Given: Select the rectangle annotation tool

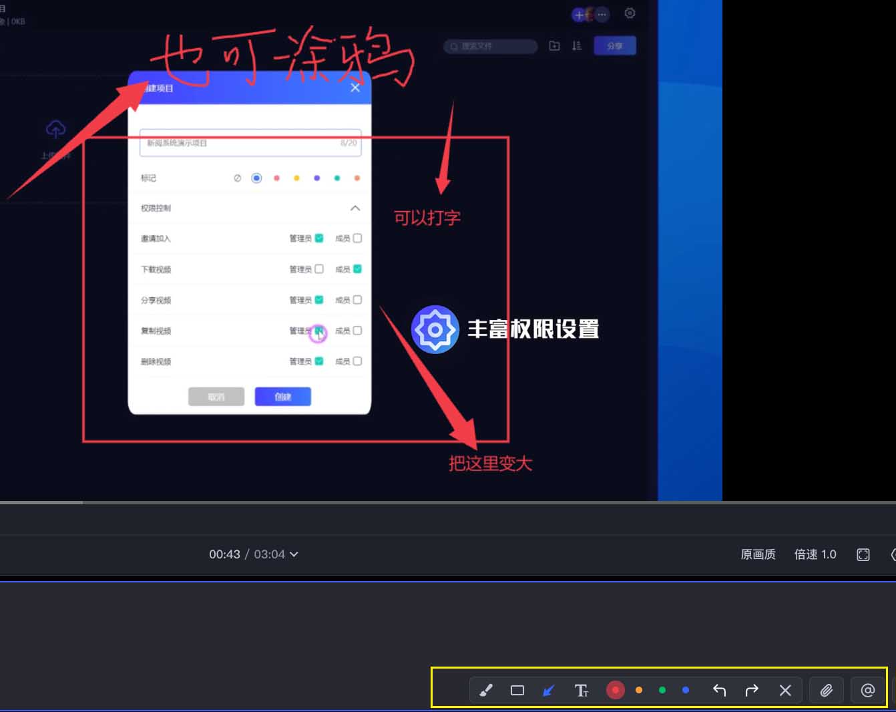Looking at the screenshot, I should click(x=517, y=690).
